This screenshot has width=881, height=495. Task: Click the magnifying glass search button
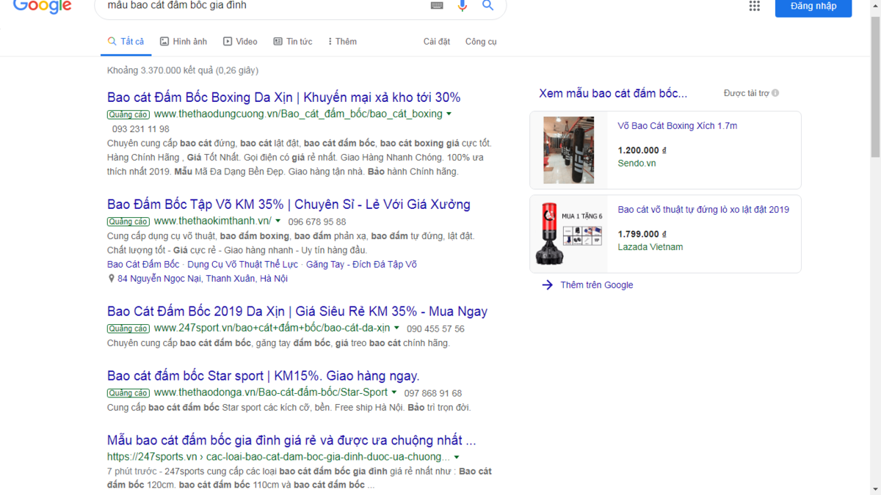point(487,6)
